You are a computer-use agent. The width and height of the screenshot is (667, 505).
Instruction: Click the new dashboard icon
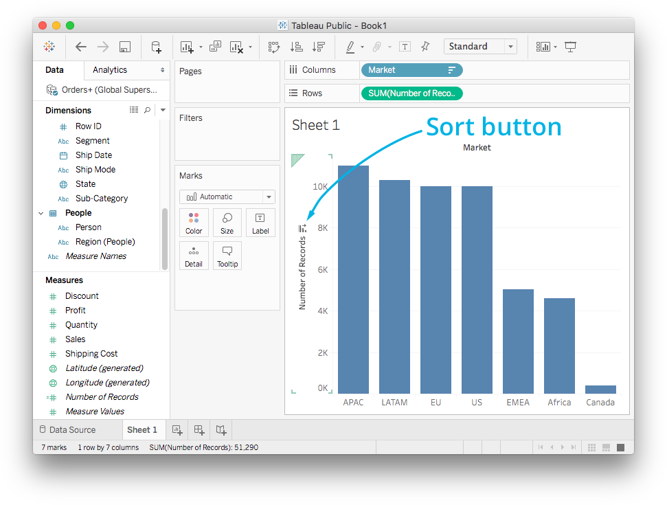pos(199,430)
